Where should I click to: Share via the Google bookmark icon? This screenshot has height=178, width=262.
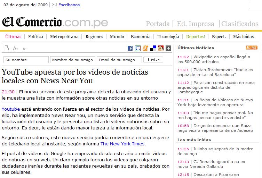[138, 48]
